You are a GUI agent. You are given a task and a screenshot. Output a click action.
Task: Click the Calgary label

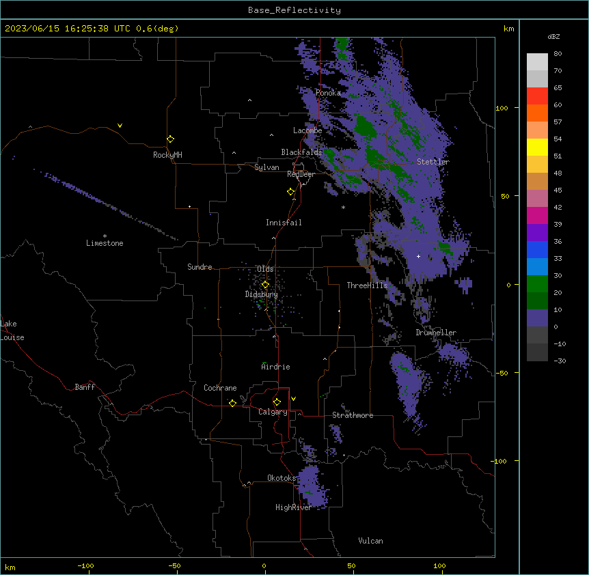click(x=273, y=412)
